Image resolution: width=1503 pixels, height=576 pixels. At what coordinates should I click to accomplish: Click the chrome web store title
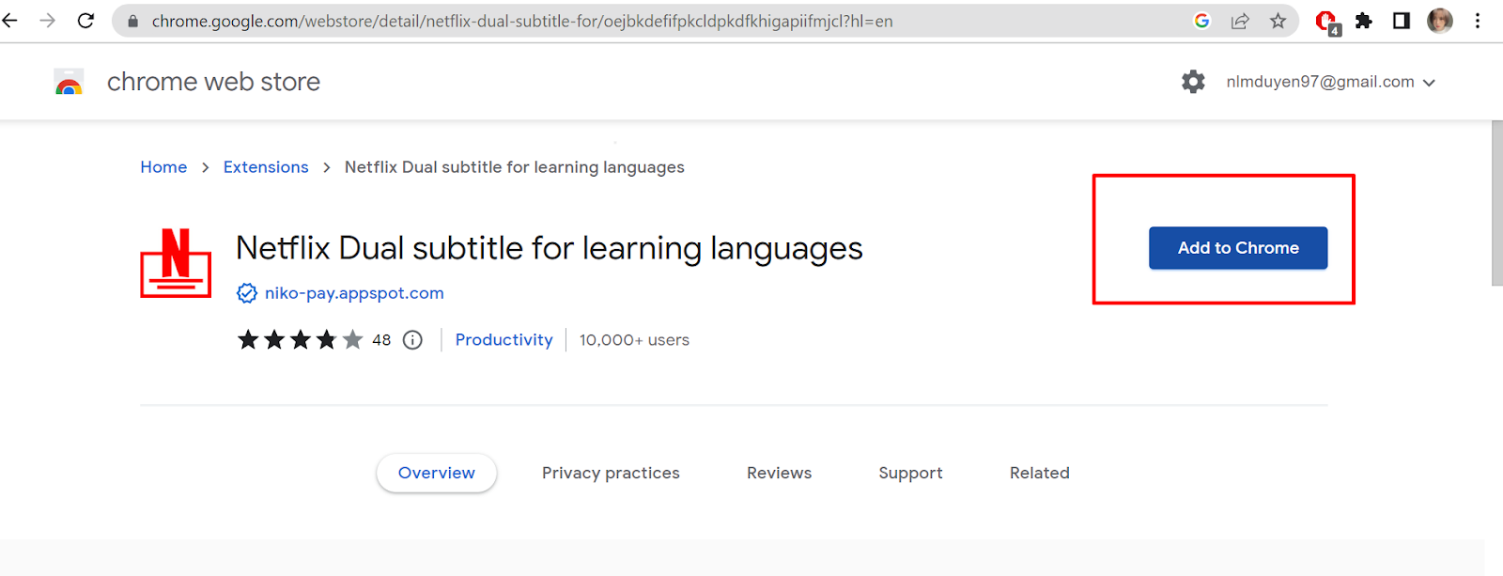pyautogui.click(x=213, y=82)
